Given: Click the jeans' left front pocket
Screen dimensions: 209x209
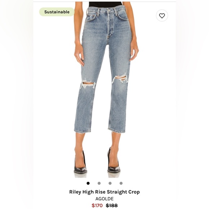Looking at the screenshot, I should click(x=91, y=17).
